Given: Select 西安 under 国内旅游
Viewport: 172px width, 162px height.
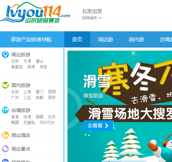Looking at the screenshot, I should point(52,97).
